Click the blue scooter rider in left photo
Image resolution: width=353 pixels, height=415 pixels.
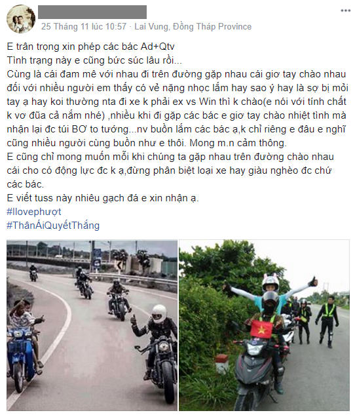[x=24, y=344]
